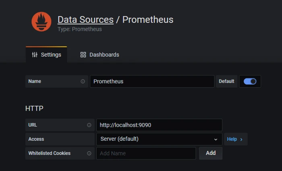This screenshot has width=282, height=171.
Task: Open the Data Sources breadcrumb link
Action: (85, 20)
